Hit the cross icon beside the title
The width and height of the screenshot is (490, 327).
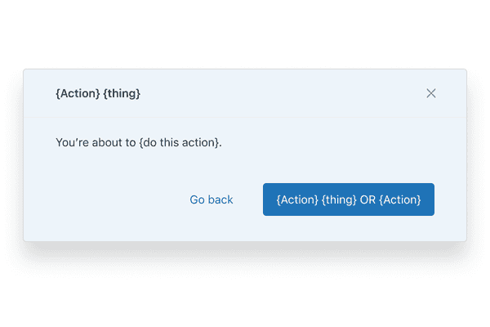click(x=431, y=93)
